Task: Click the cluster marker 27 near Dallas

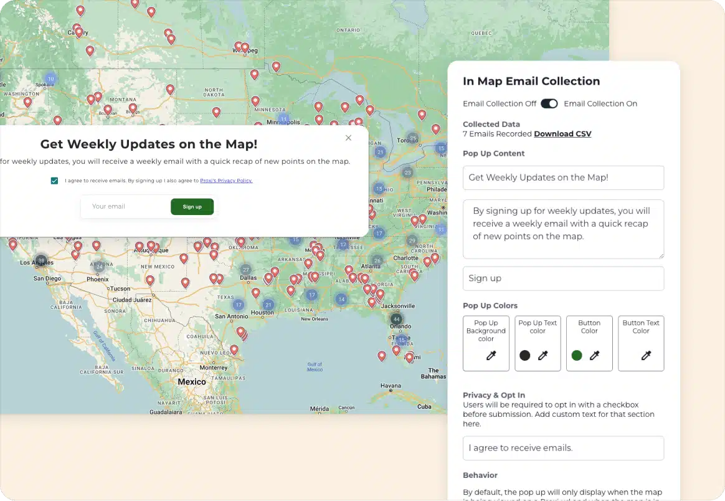Action: pyautogui.click(x=246, y=270)
